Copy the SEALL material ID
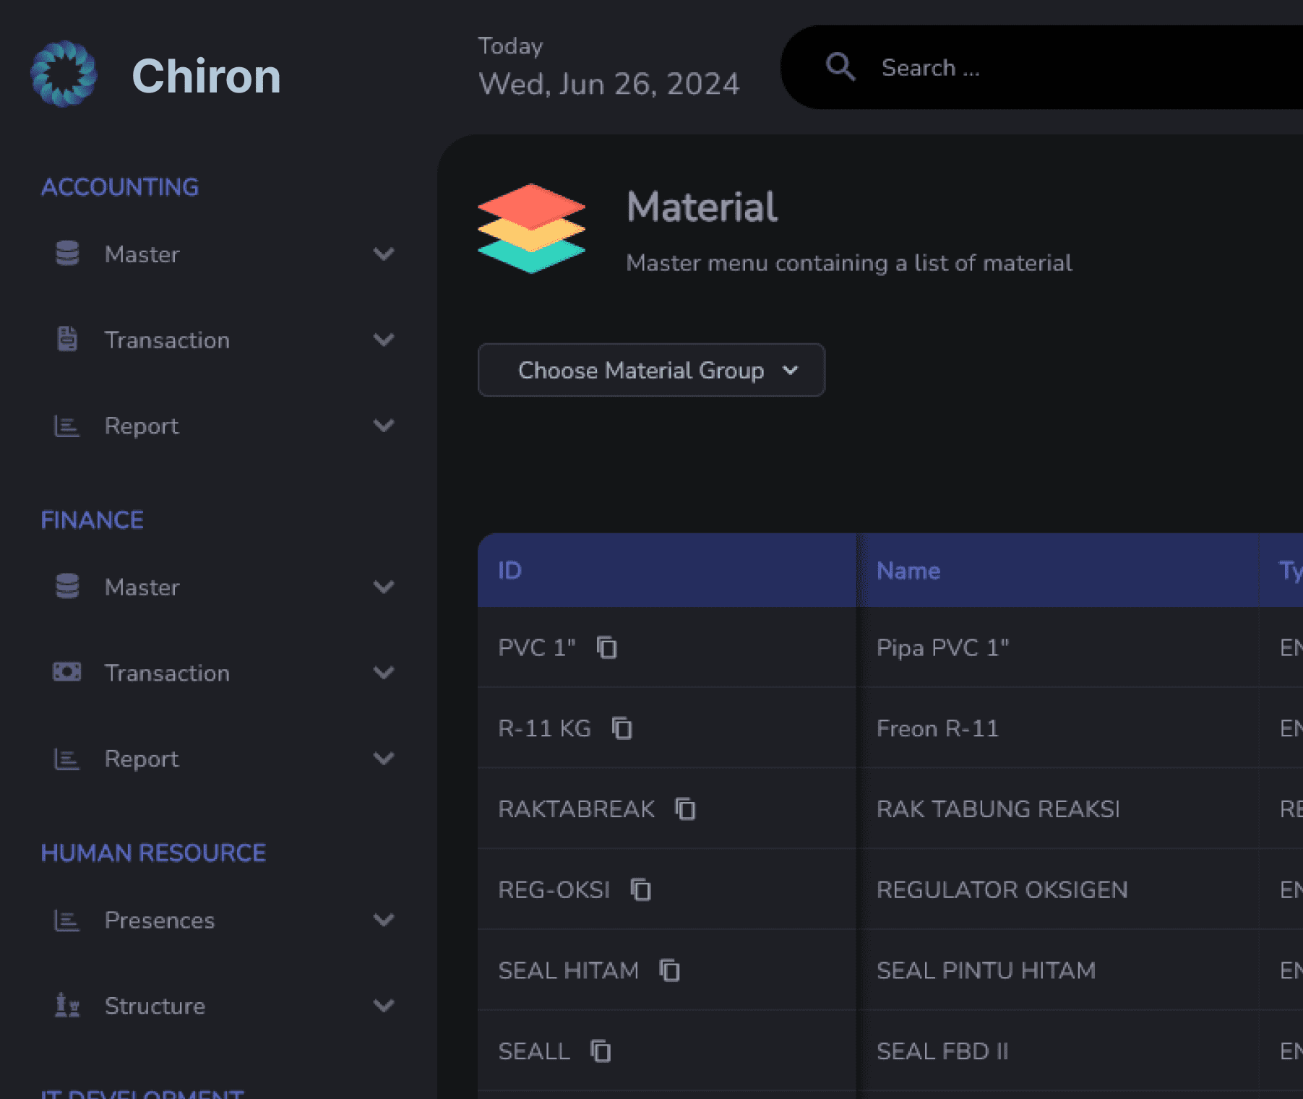The height and width of the screenshot is (1099, 1303). click(x=601, y=1051)
